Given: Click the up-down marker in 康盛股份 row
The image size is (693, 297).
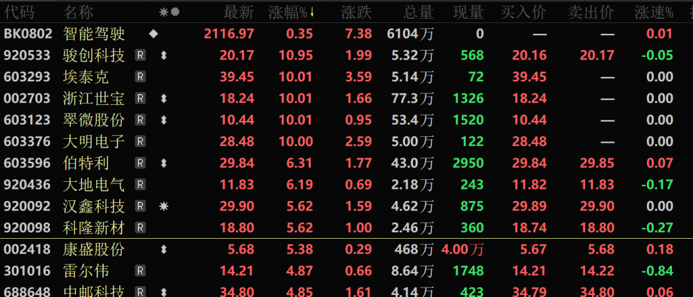Looking at the screenshot, I should click(164, 250).
